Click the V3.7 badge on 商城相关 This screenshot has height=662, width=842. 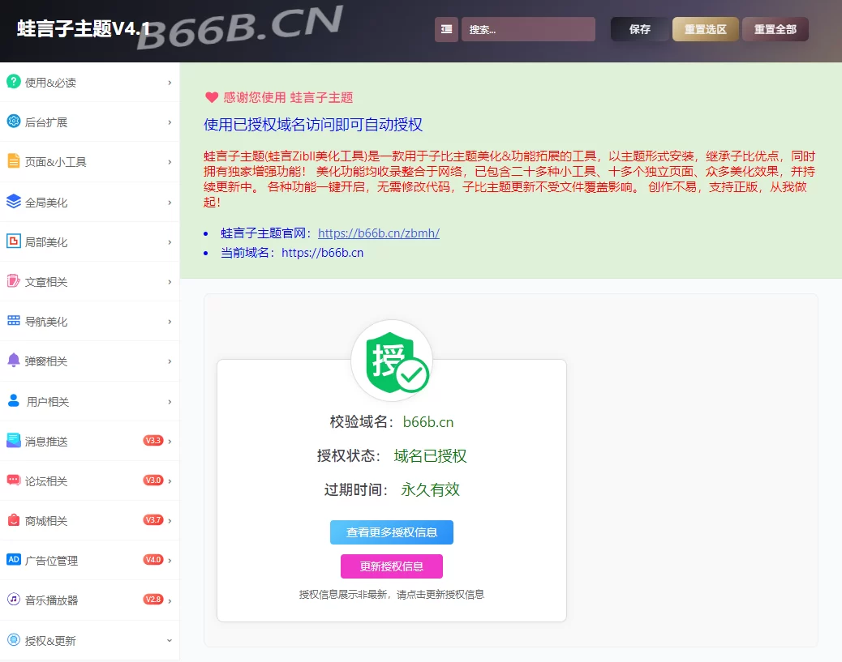point(153,520)
